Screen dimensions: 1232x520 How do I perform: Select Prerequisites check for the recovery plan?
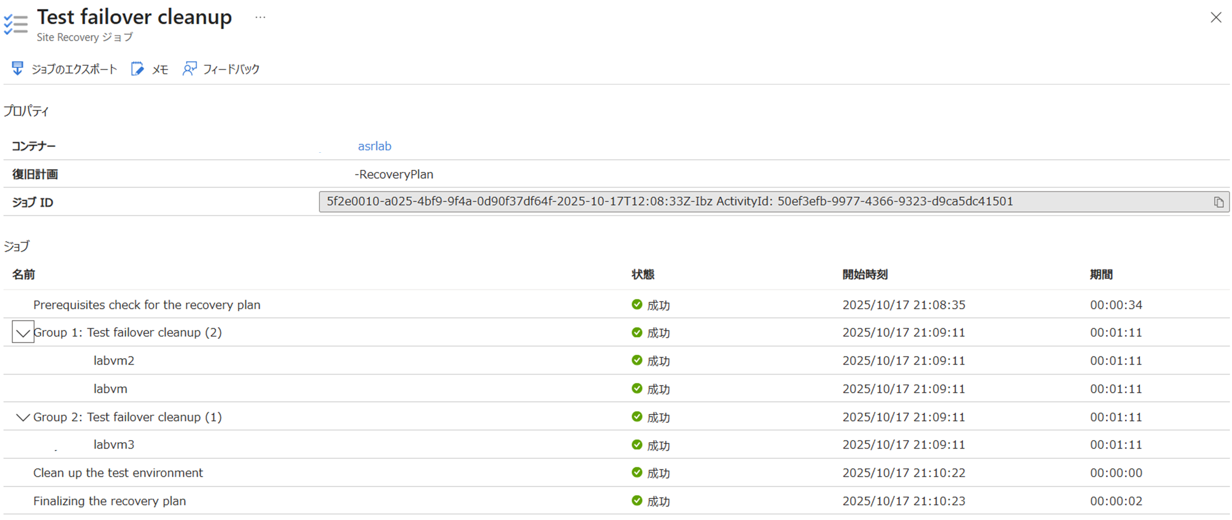coord(147,305)
